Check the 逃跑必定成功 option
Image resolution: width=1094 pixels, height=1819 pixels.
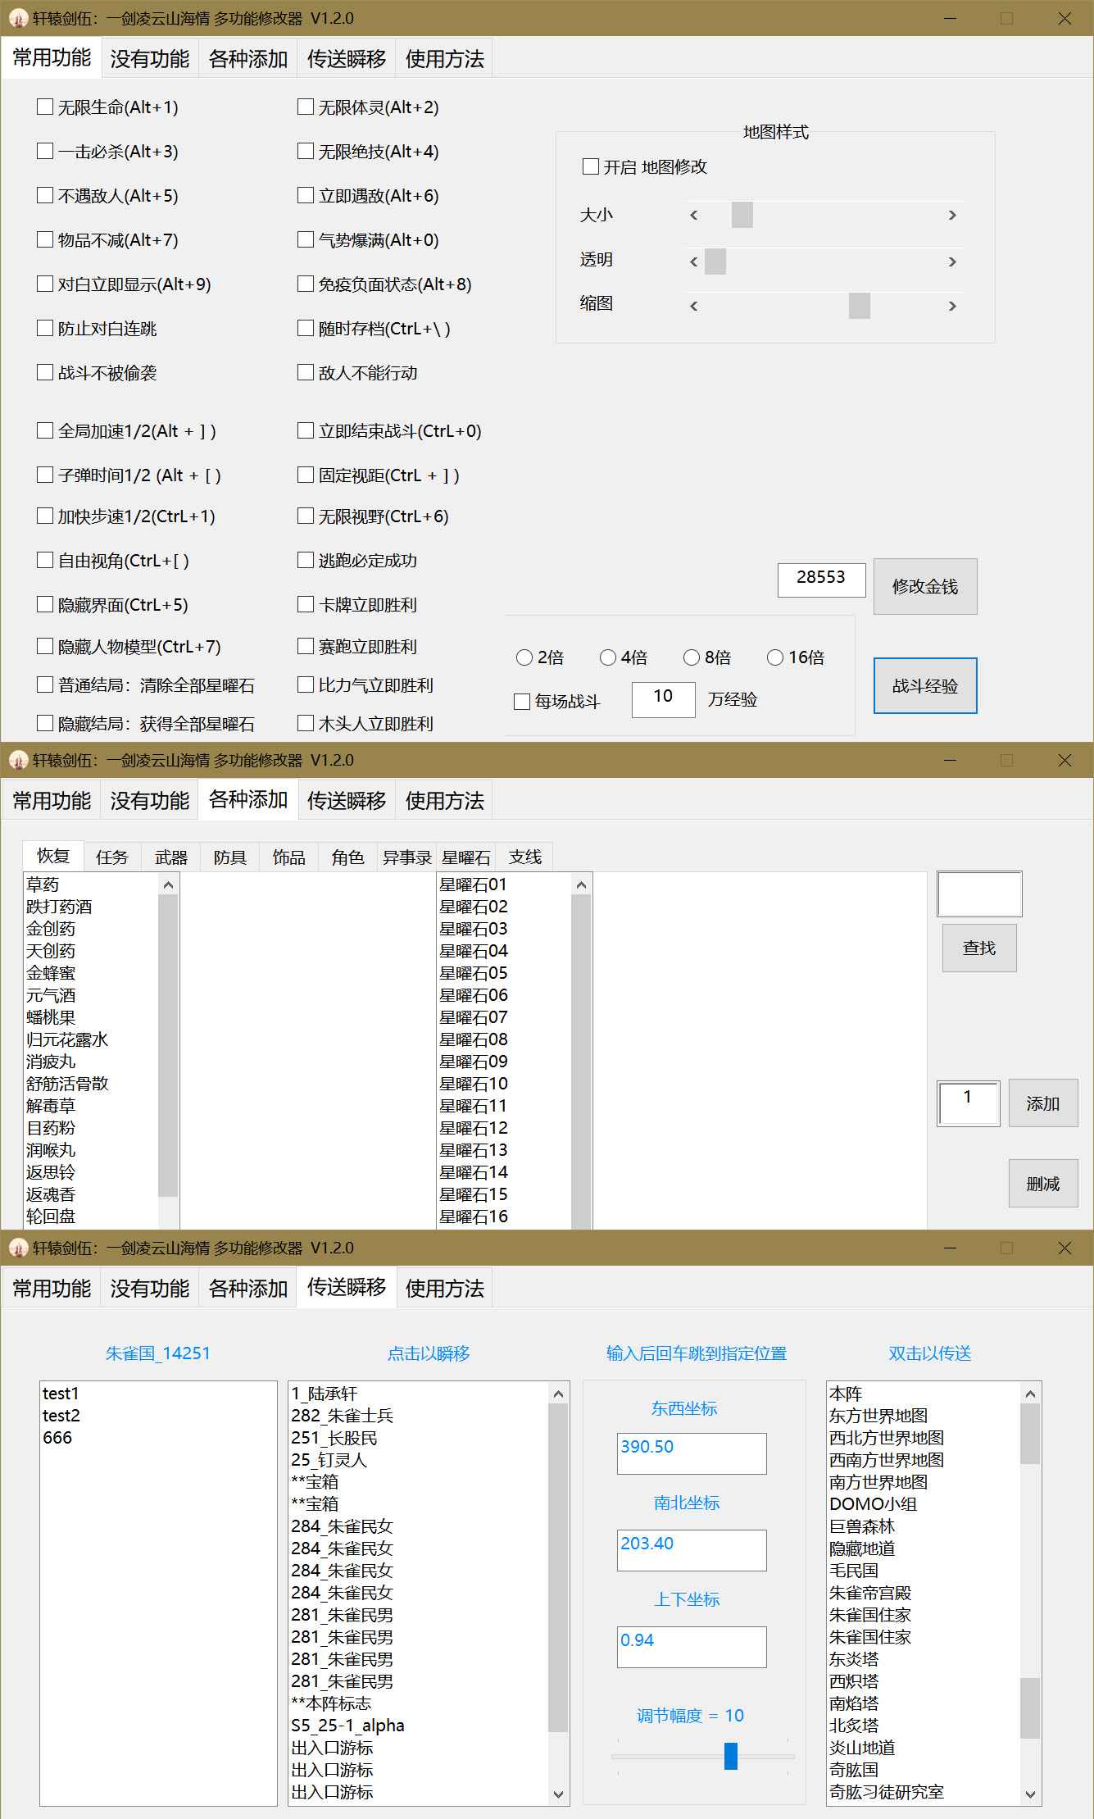point(306,561)
